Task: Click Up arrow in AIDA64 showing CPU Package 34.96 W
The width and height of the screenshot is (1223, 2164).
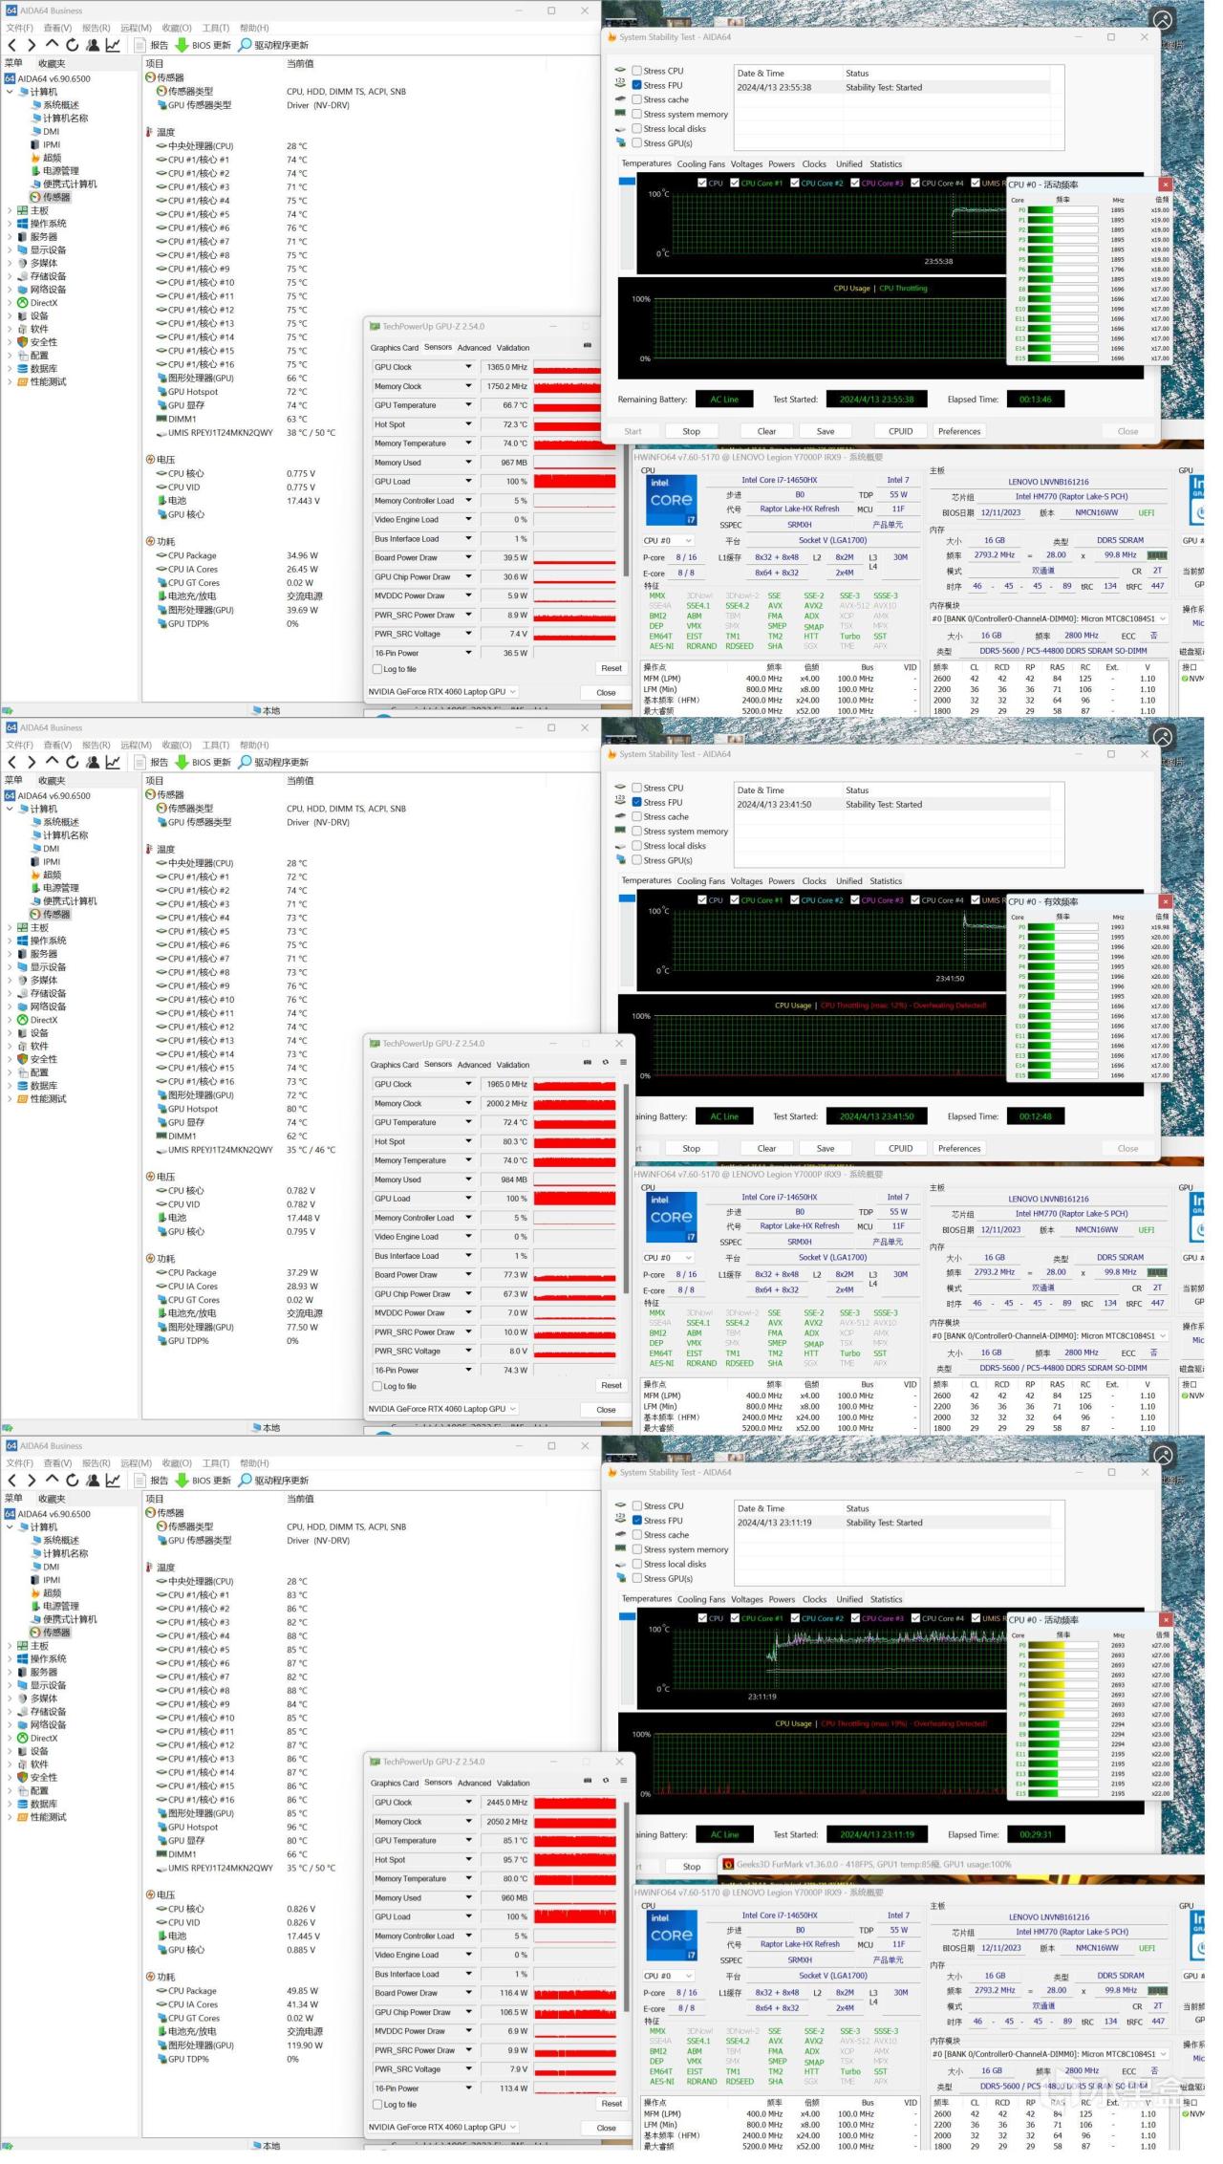Action: coord(52,45)
